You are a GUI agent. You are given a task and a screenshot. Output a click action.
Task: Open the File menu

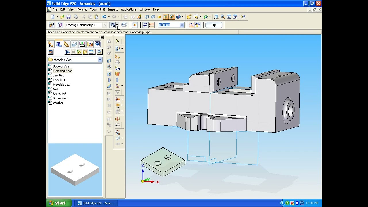[55, 9]
